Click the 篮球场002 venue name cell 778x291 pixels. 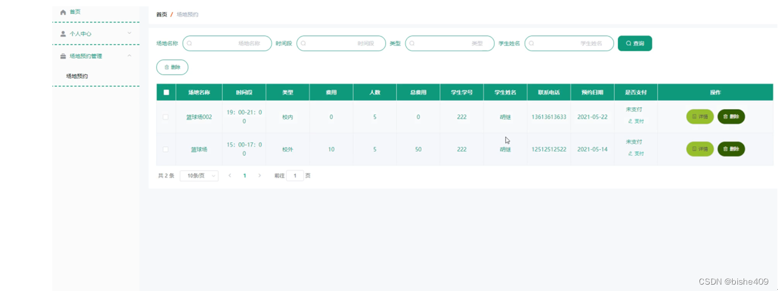(x=199, y=117)
